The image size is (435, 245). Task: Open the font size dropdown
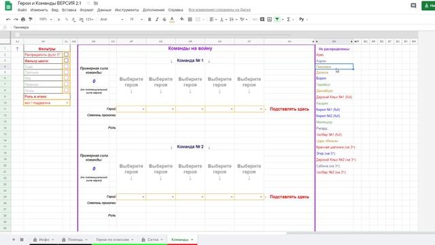[136, 20]
